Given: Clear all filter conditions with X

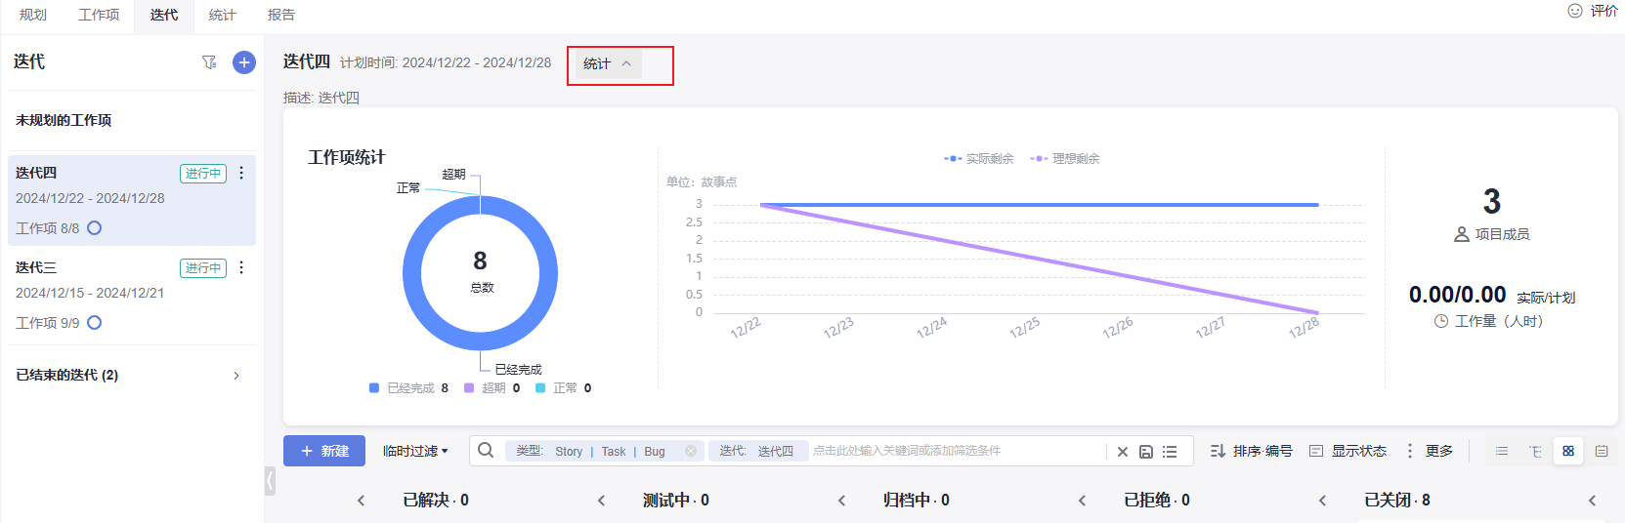Looking at the screenshot, I should tap(1123, 452).
